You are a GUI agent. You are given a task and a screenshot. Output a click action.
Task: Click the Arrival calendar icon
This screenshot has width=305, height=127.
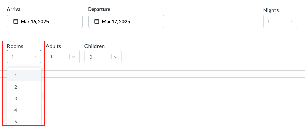(x=16, y=21)
